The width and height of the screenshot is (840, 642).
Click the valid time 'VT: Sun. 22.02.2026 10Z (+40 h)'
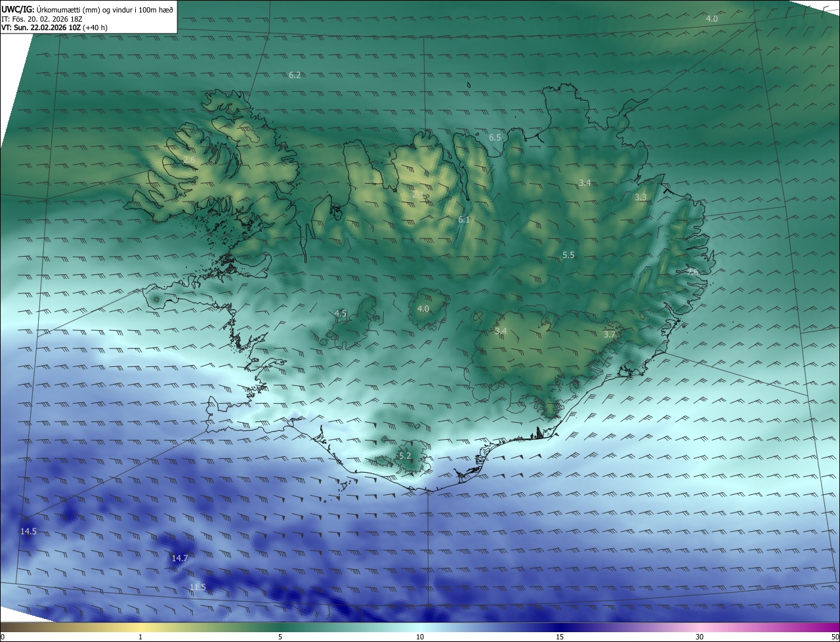(x=54, y=28)
